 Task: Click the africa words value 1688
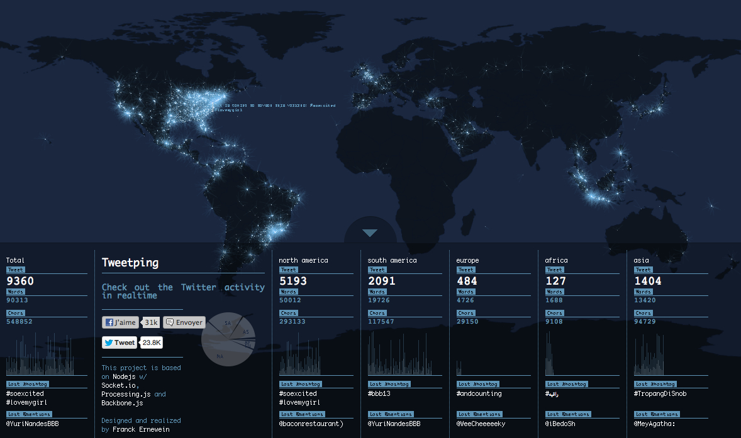click(x=554, y=300)
